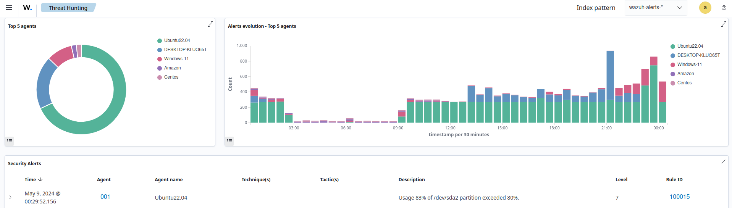Select the Threat Hunting breadcrumb tab
Screen dimensions: 732x208
click(x=68, y=8)
